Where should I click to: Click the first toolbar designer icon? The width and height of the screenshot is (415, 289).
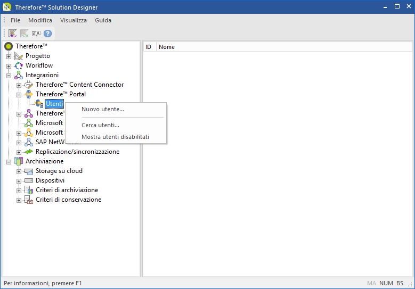pyautogui.click(x=12, y=34)
